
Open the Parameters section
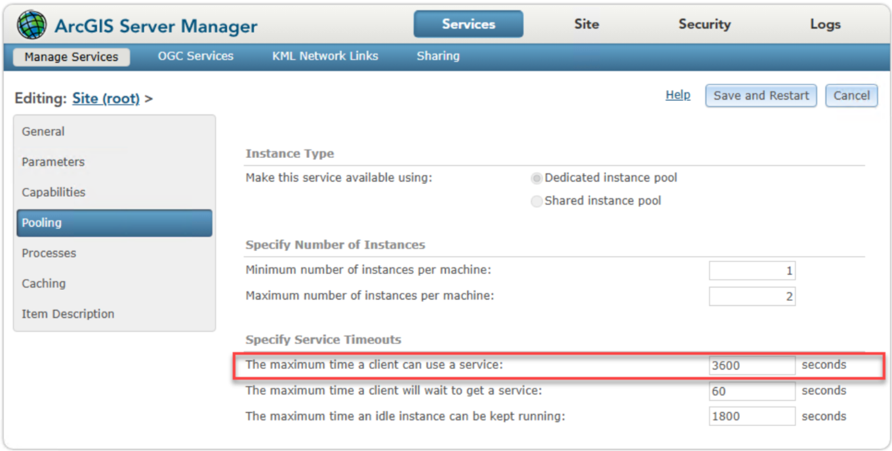point(113,162)
